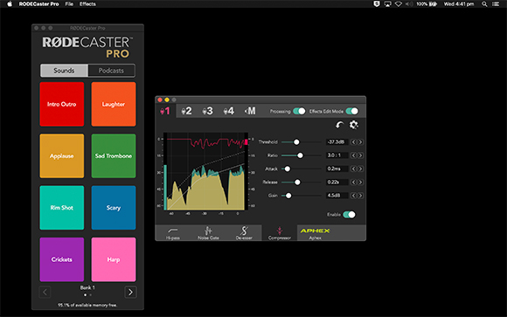Open the De-esser effect

coord(244,233)
